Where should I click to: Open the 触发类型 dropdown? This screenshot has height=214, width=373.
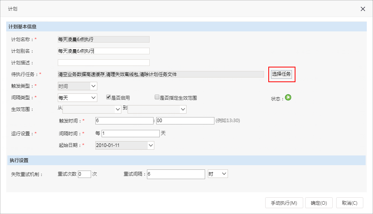[78, 86]
